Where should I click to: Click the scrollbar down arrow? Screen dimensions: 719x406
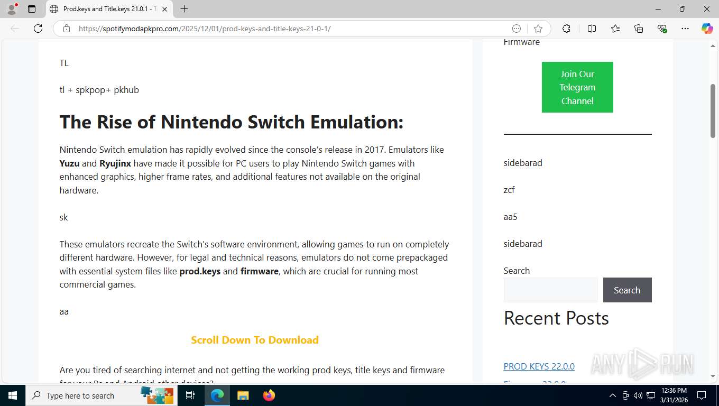[x=713, y=376]
